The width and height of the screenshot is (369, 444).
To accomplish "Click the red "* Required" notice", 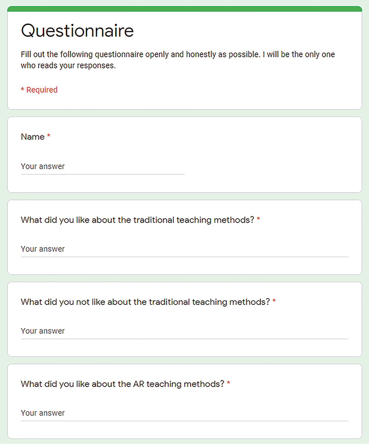I will tap(39, 90).
